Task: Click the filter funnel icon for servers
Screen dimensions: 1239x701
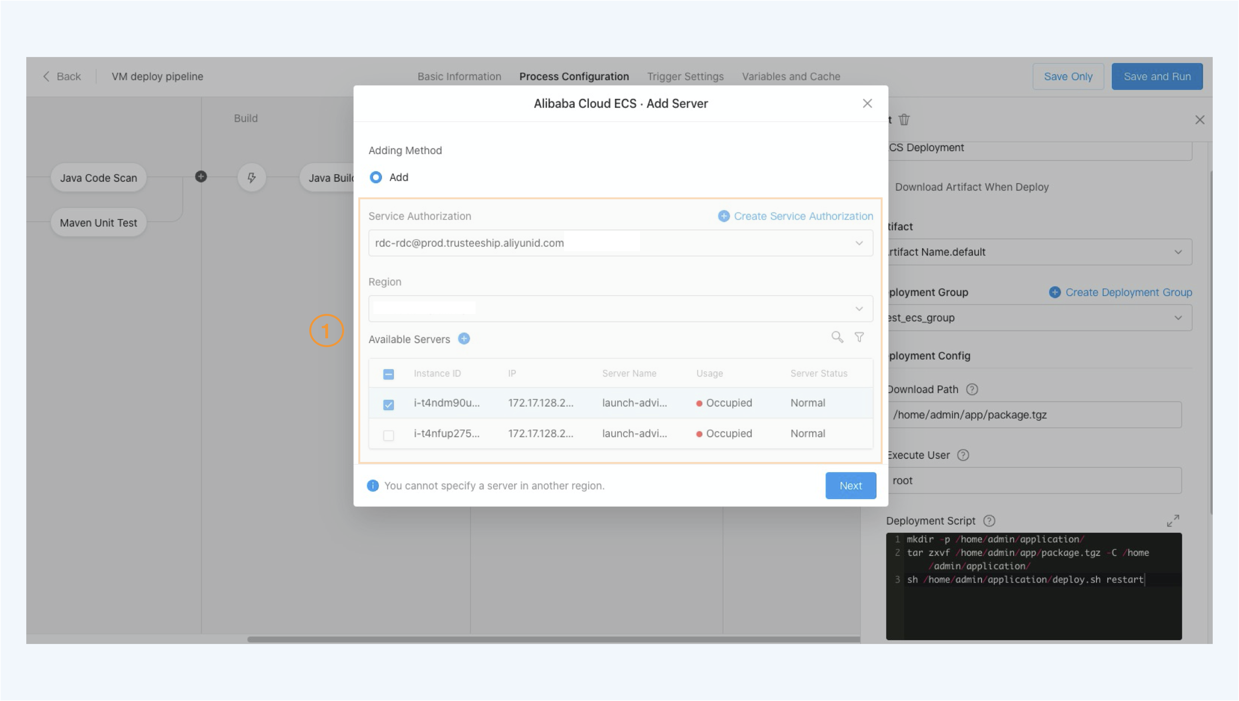Action: [859, 337]
